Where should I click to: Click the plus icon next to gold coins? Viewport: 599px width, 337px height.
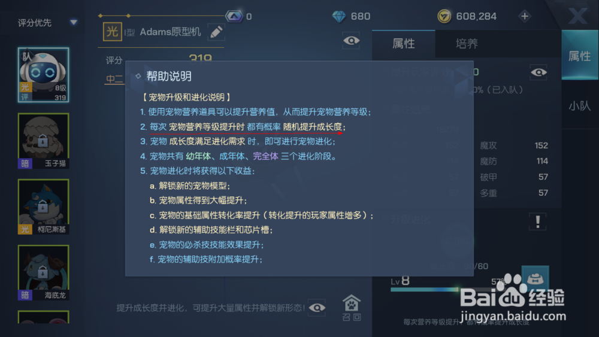pyautogui.click(x=525, y=16)
